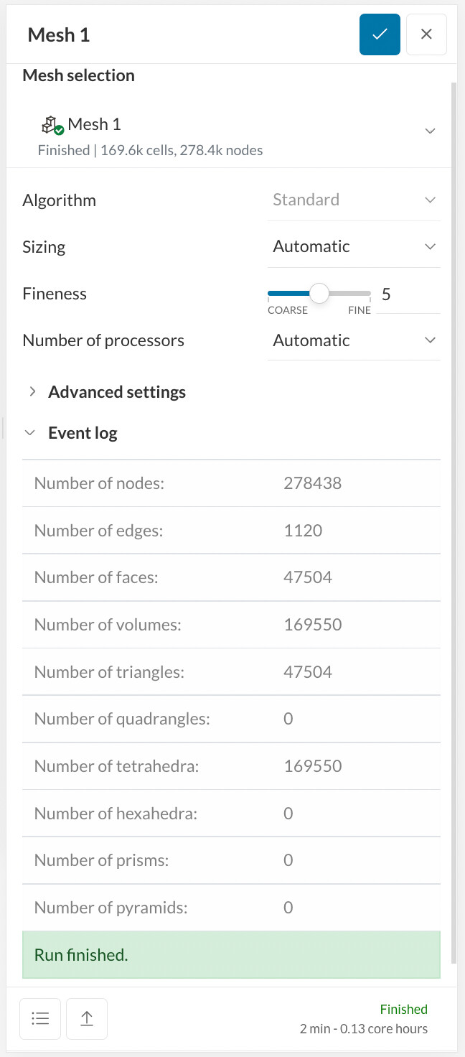The width and height of the screenshot is (465, 1057).
Task: Click the green Finished status text
Action: [403, 1009]
